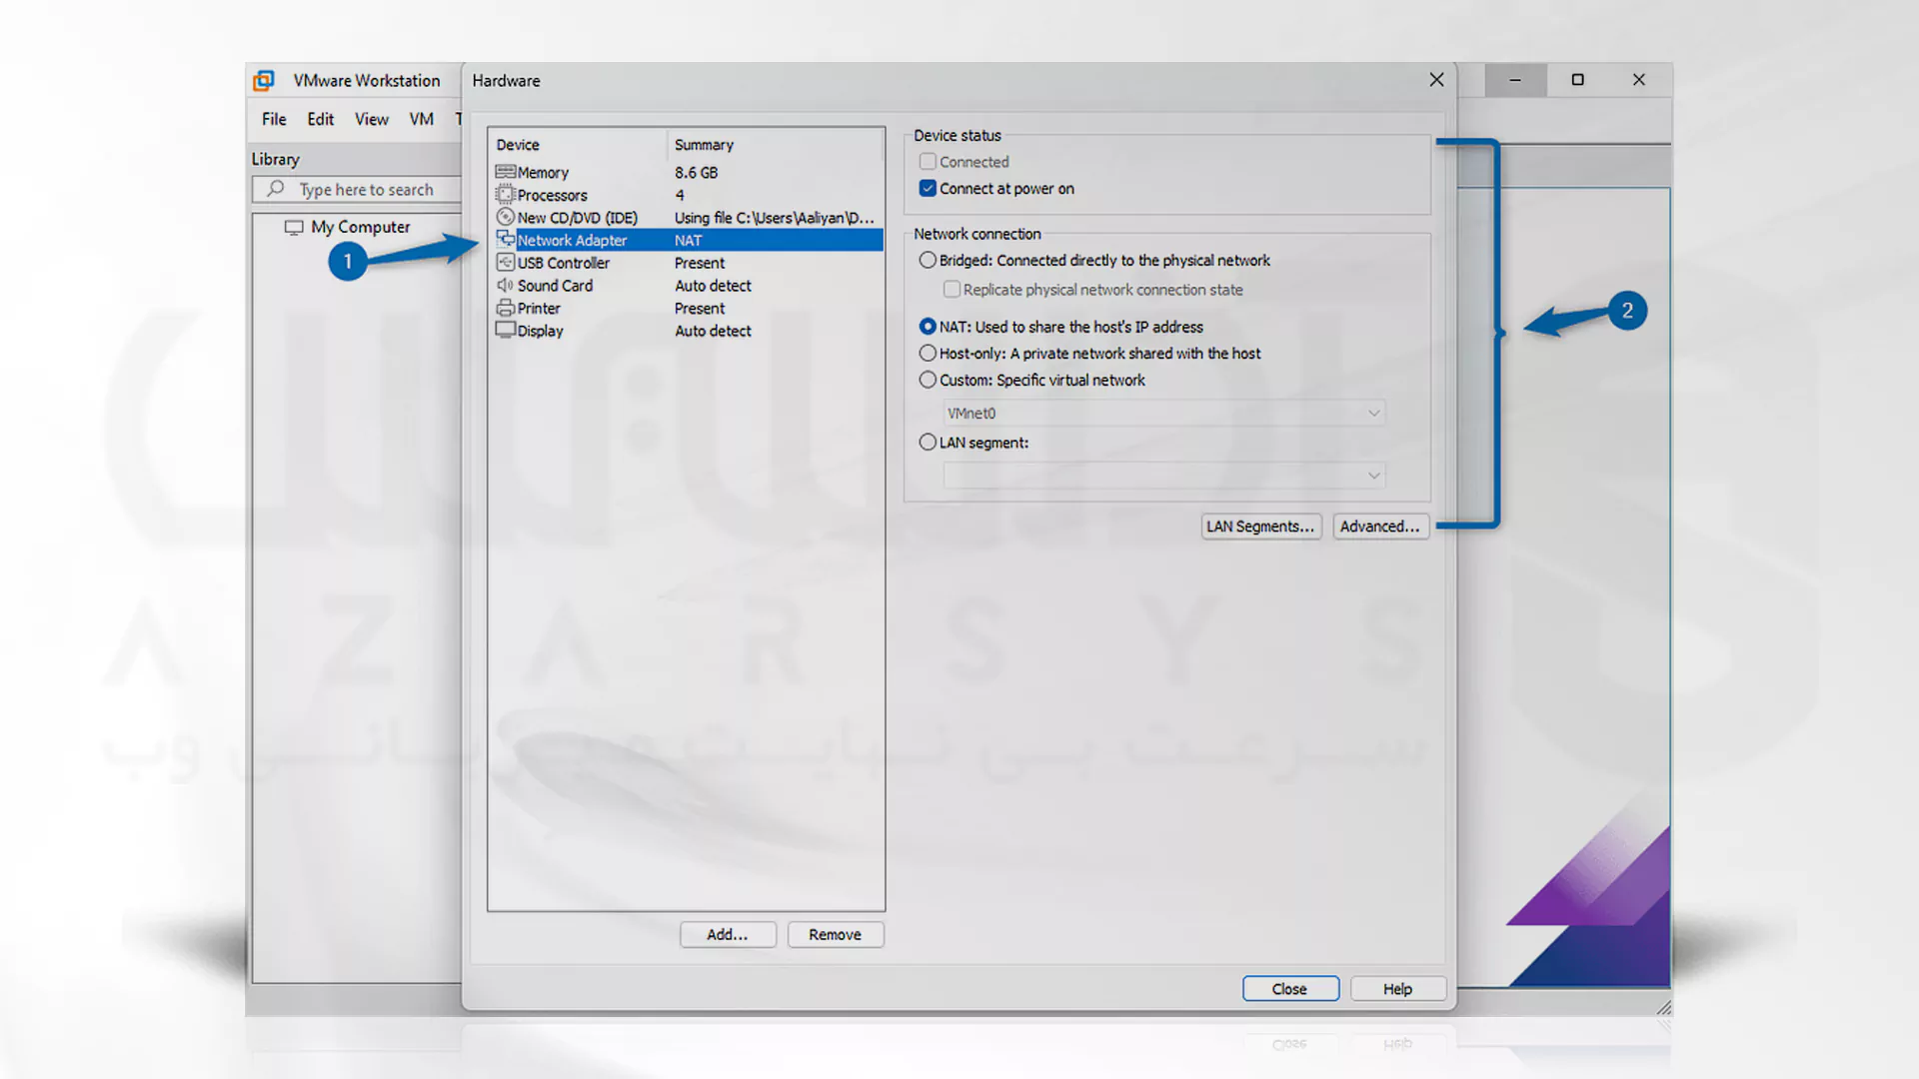Toggle the Connected checkbox

(928, 161)
